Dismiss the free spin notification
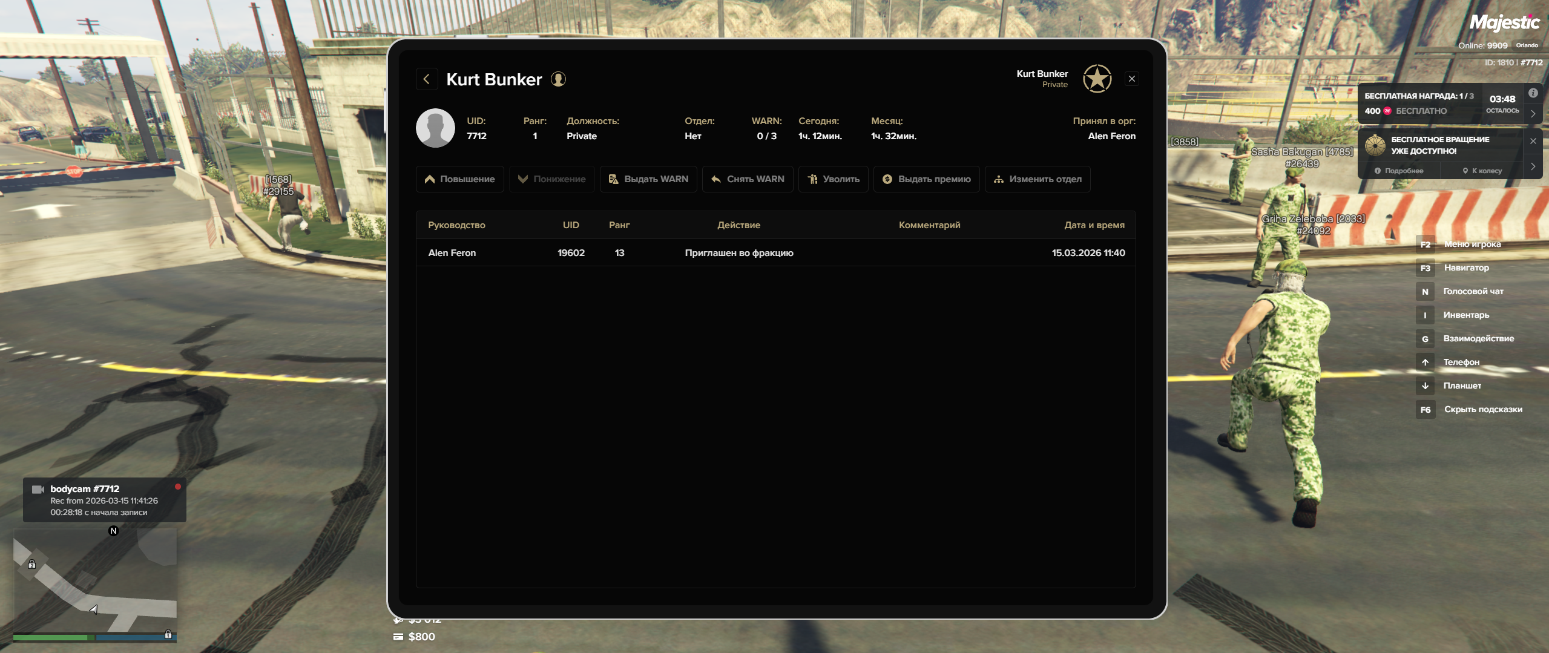1549x653 pixels. pyautogui.click(x=1533, y=141)
